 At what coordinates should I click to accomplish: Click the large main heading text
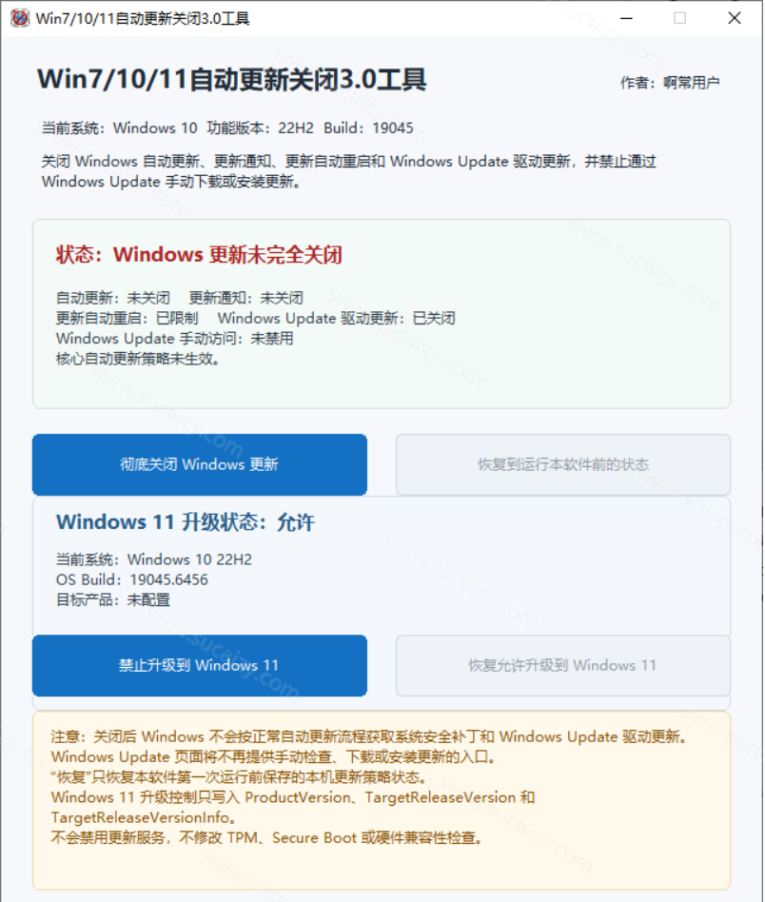pyautogui.click(x=232, y=79)
